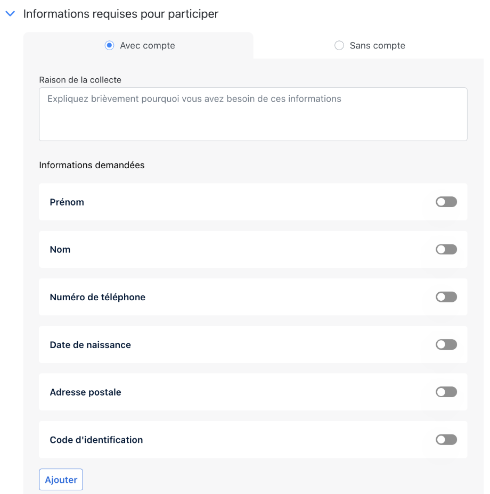Viewport: 490px width, 494px height.
Task: Click the Raison de la collecte label
Action: click(80, 80)
